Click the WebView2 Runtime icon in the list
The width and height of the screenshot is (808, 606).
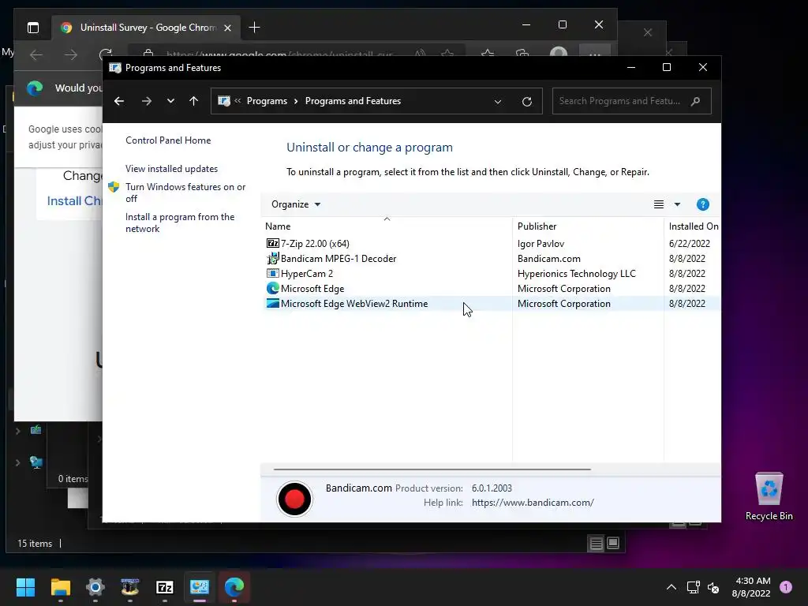coord(272,303)
